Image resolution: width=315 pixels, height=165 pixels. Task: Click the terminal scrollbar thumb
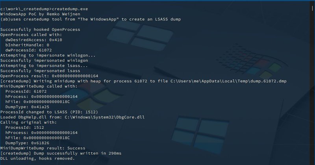[312, 8]
